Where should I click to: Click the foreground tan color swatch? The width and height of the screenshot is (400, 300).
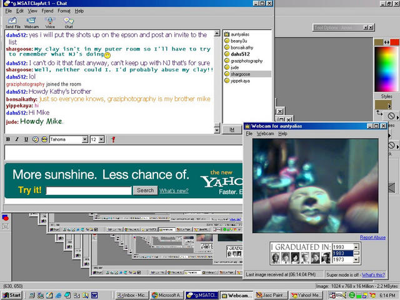(x=379, y=42)
